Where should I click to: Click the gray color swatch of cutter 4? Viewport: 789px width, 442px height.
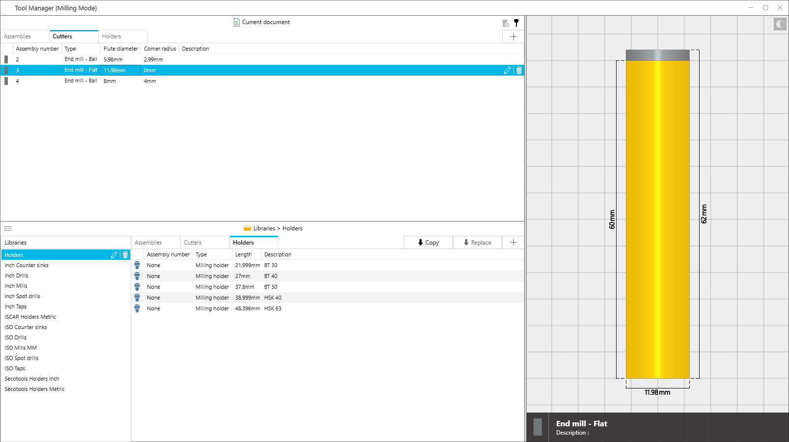pyautogui.click(x=6, y=81)
